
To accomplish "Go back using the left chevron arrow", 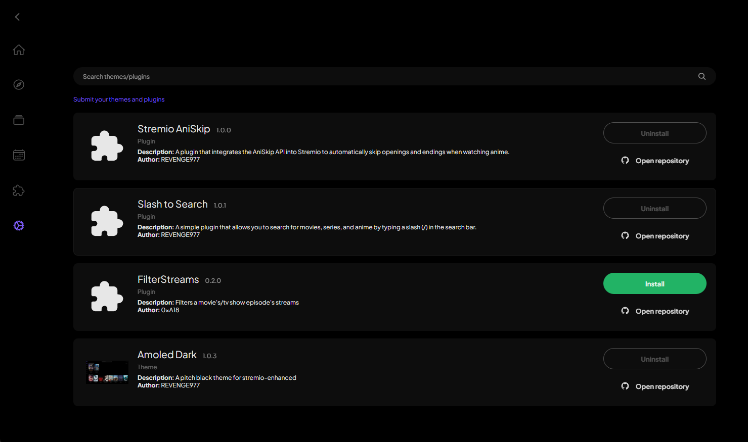I will pyautogui.click(x=17, y=17).
